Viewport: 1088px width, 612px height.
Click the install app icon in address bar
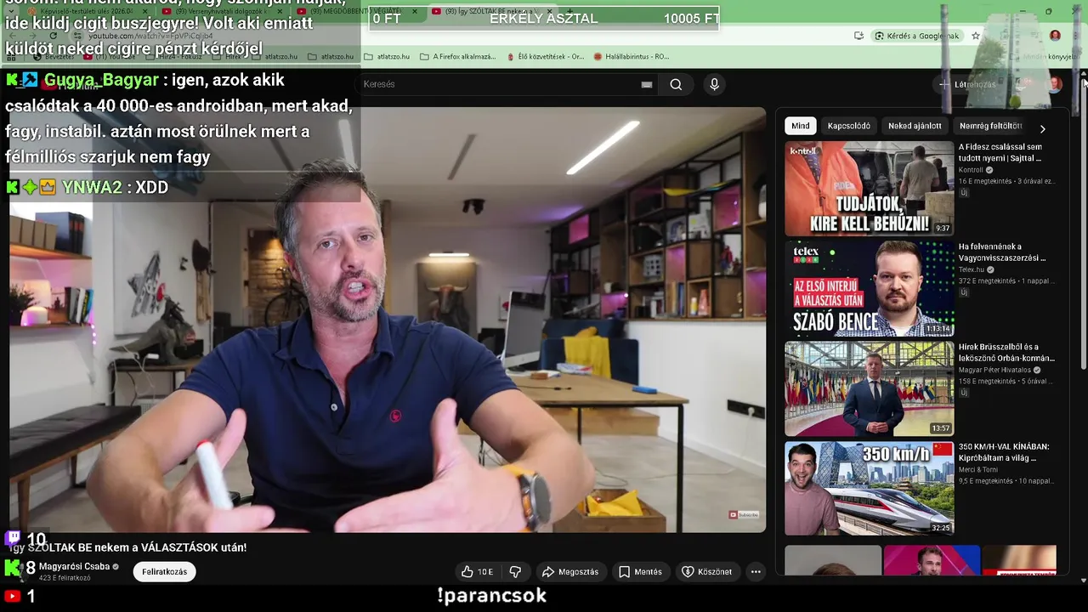coord(858,36)
